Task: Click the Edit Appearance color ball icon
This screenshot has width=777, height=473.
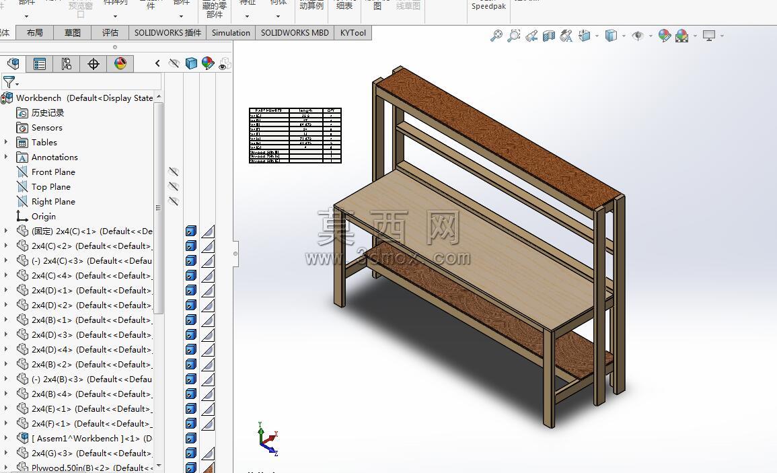Action: pos(665,36)
